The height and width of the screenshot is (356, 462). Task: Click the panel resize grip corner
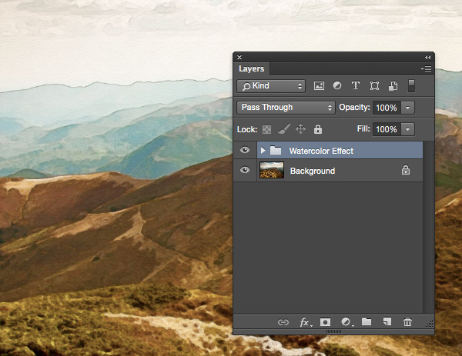coord(430,324)
